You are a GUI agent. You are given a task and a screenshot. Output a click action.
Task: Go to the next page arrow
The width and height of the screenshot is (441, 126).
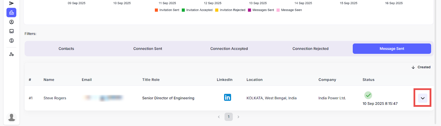238,117
